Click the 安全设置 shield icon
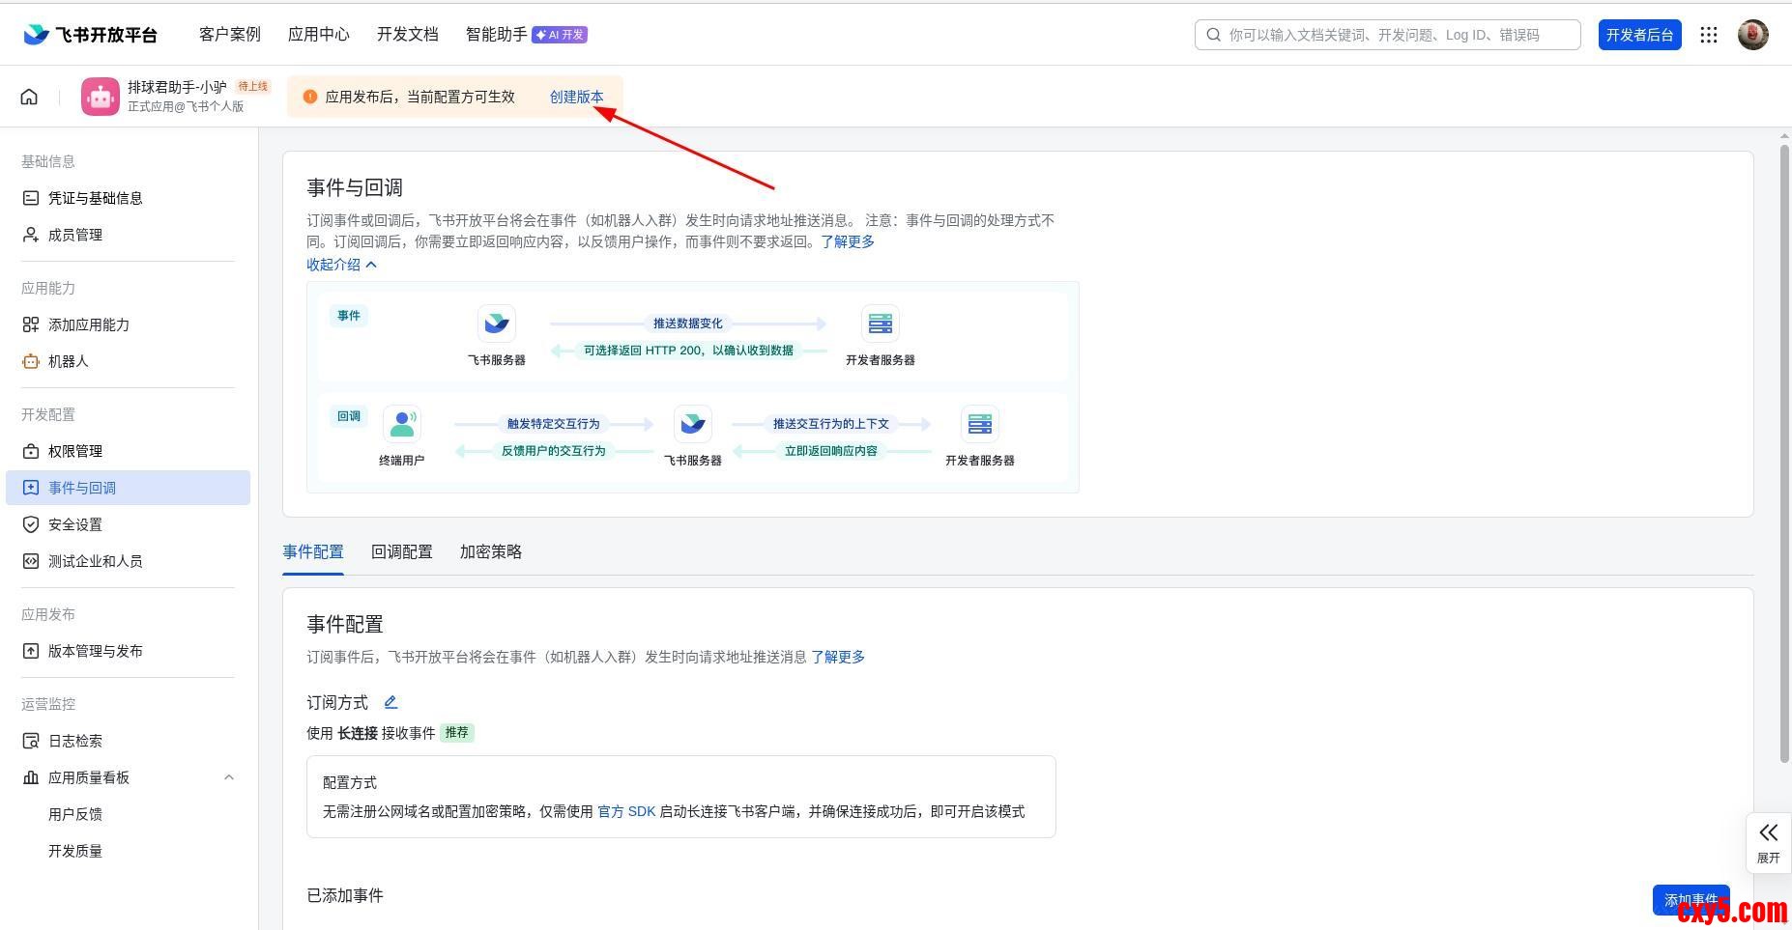The height and width of the screenshot is (930, 1792). coord(31,524)
